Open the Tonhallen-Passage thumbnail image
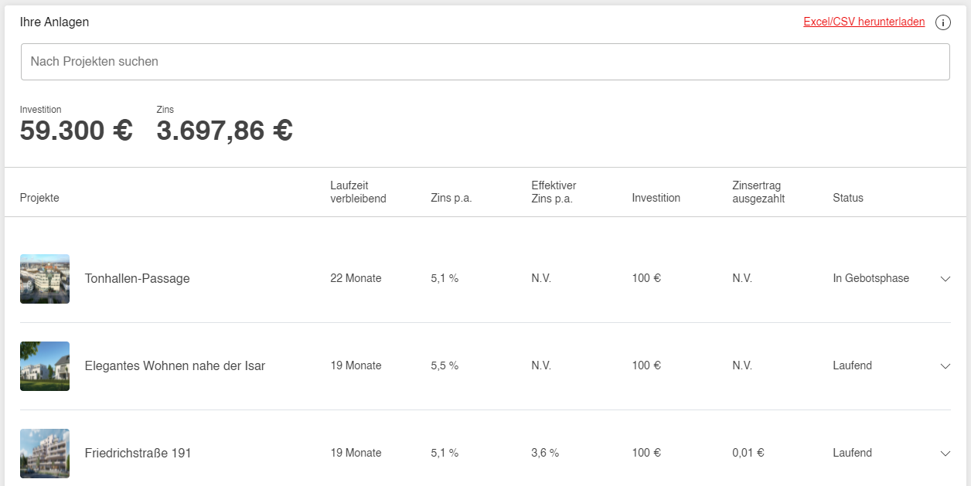Image resolution: width=971 pixels, height=486 pixels. (45, 279)
